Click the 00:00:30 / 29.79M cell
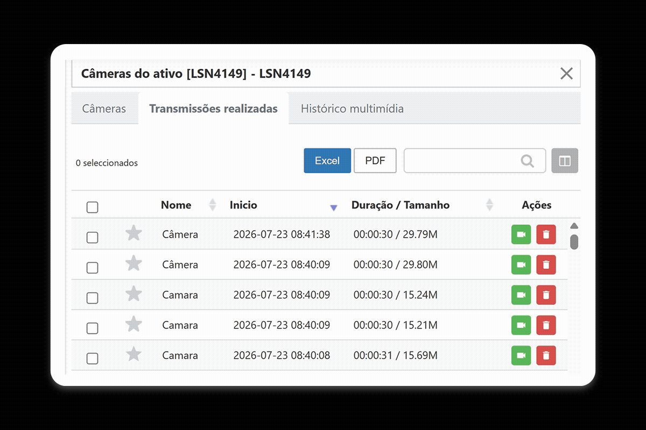This screenshot has height=430, width=646. [396, 234]
